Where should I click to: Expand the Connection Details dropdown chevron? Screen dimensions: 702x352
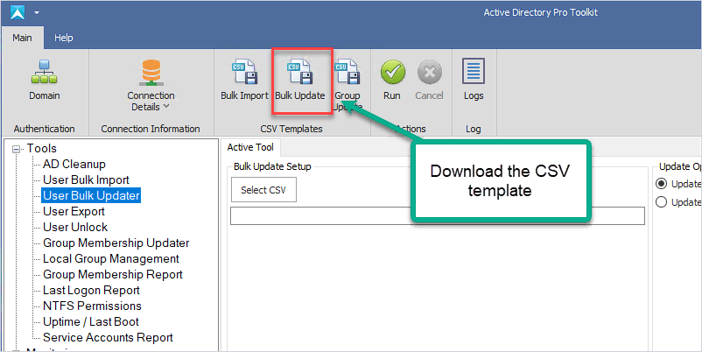click(x=166, y=107)
